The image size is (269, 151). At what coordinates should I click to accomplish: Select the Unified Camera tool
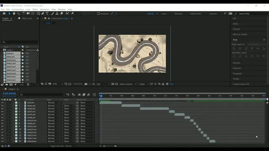(28, 13)
